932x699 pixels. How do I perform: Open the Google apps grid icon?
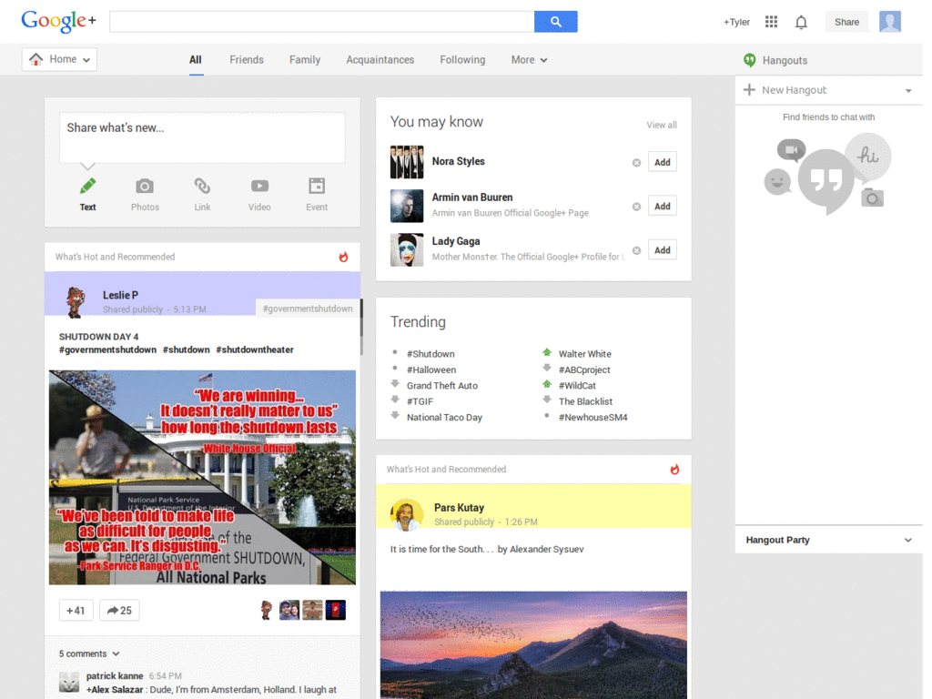[x=771, y=22]
